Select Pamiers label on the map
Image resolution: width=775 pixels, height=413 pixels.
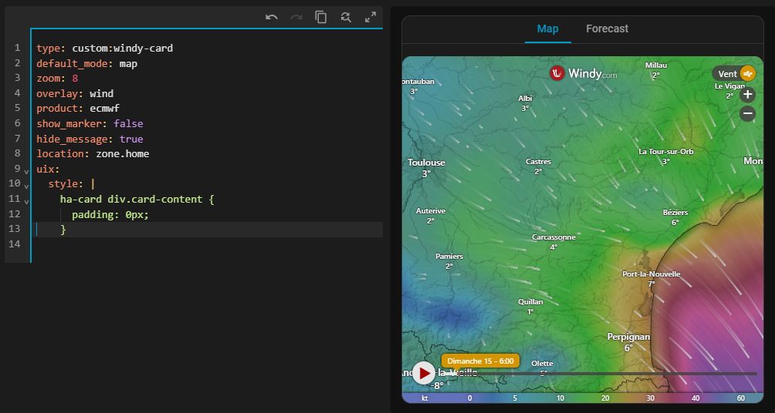click(449, 256)
